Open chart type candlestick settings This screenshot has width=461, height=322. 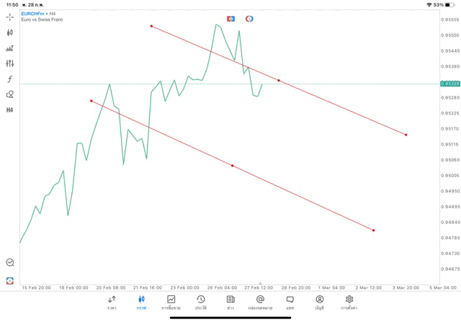[10, 32]
